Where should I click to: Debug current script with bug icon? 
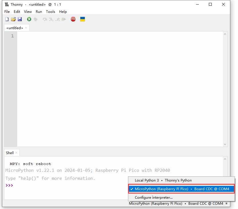(x=35, y=19)
